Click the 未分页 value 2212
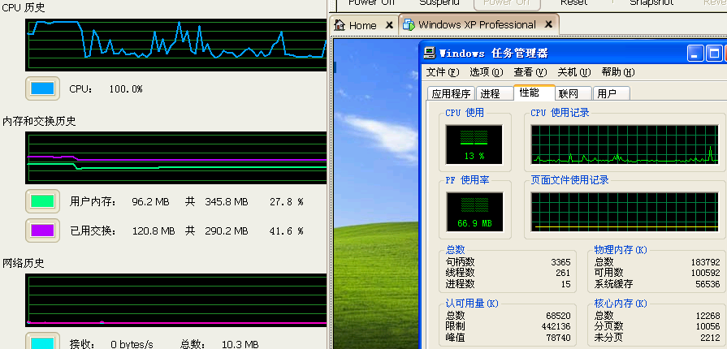The width and height of the screenshot is (727, 349). [710, 338]
